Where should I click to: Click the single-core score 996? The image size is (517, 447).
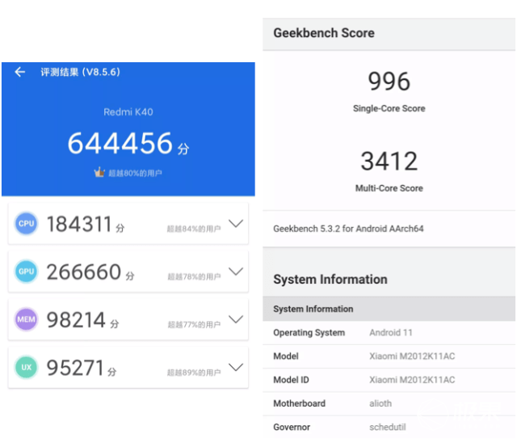pos(389,81)
